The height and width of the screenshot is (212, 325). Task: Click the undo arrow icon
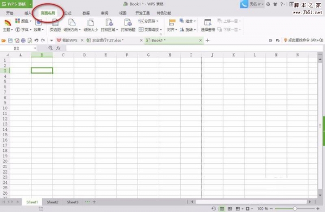[36, 41]
